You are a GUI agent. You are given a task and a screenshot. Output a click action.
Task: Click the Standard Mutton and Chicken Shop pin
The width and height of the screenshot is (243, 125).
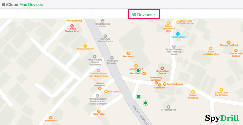pos(99,71)
